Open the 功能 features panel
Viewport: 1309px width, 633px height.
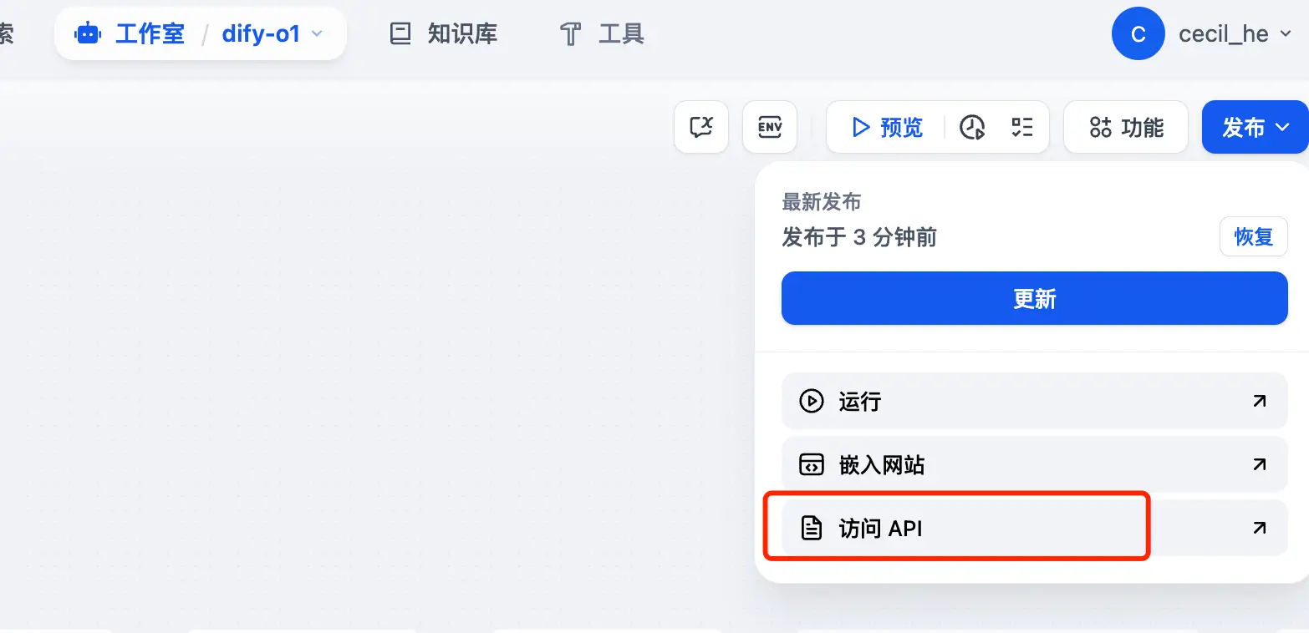(1125, 127)
